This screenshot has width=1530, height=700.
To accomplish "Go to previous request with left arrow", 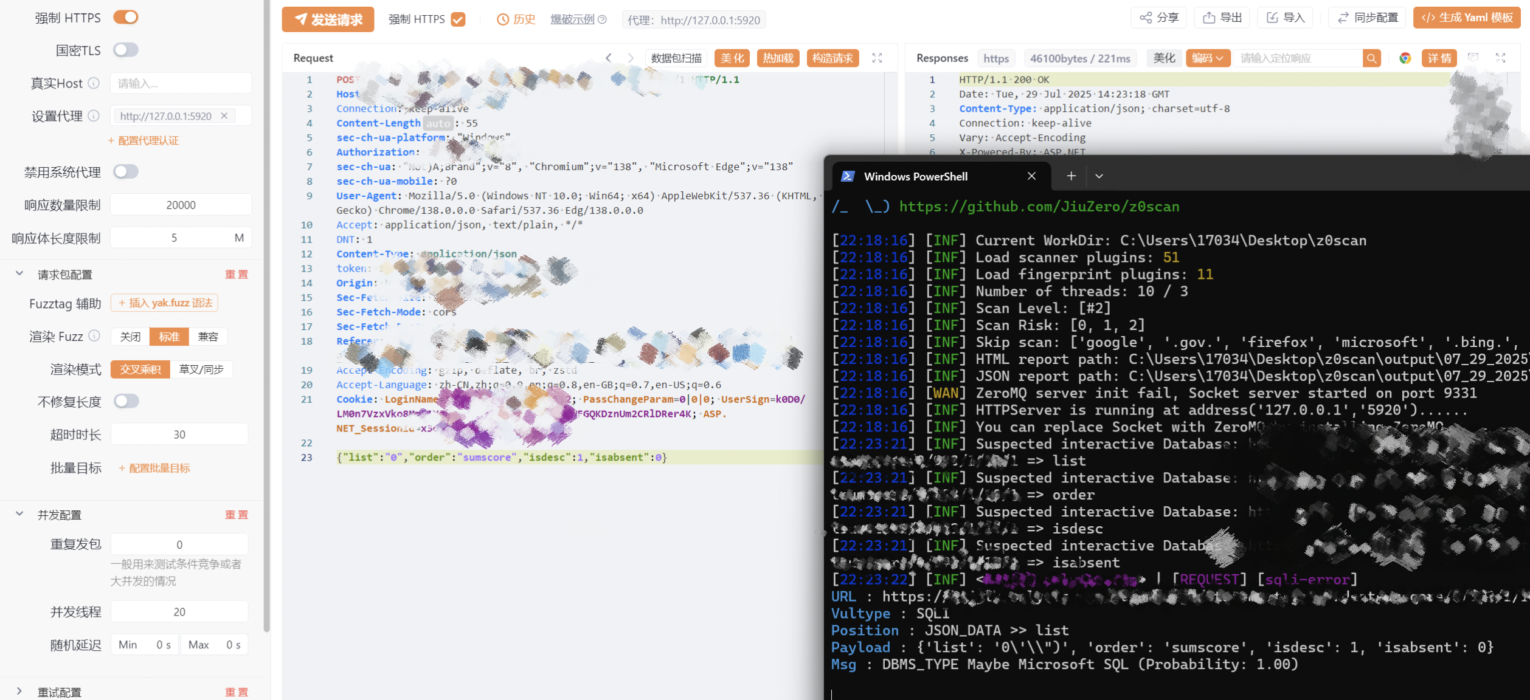I will pyautogui.click(x=609, y=58).
